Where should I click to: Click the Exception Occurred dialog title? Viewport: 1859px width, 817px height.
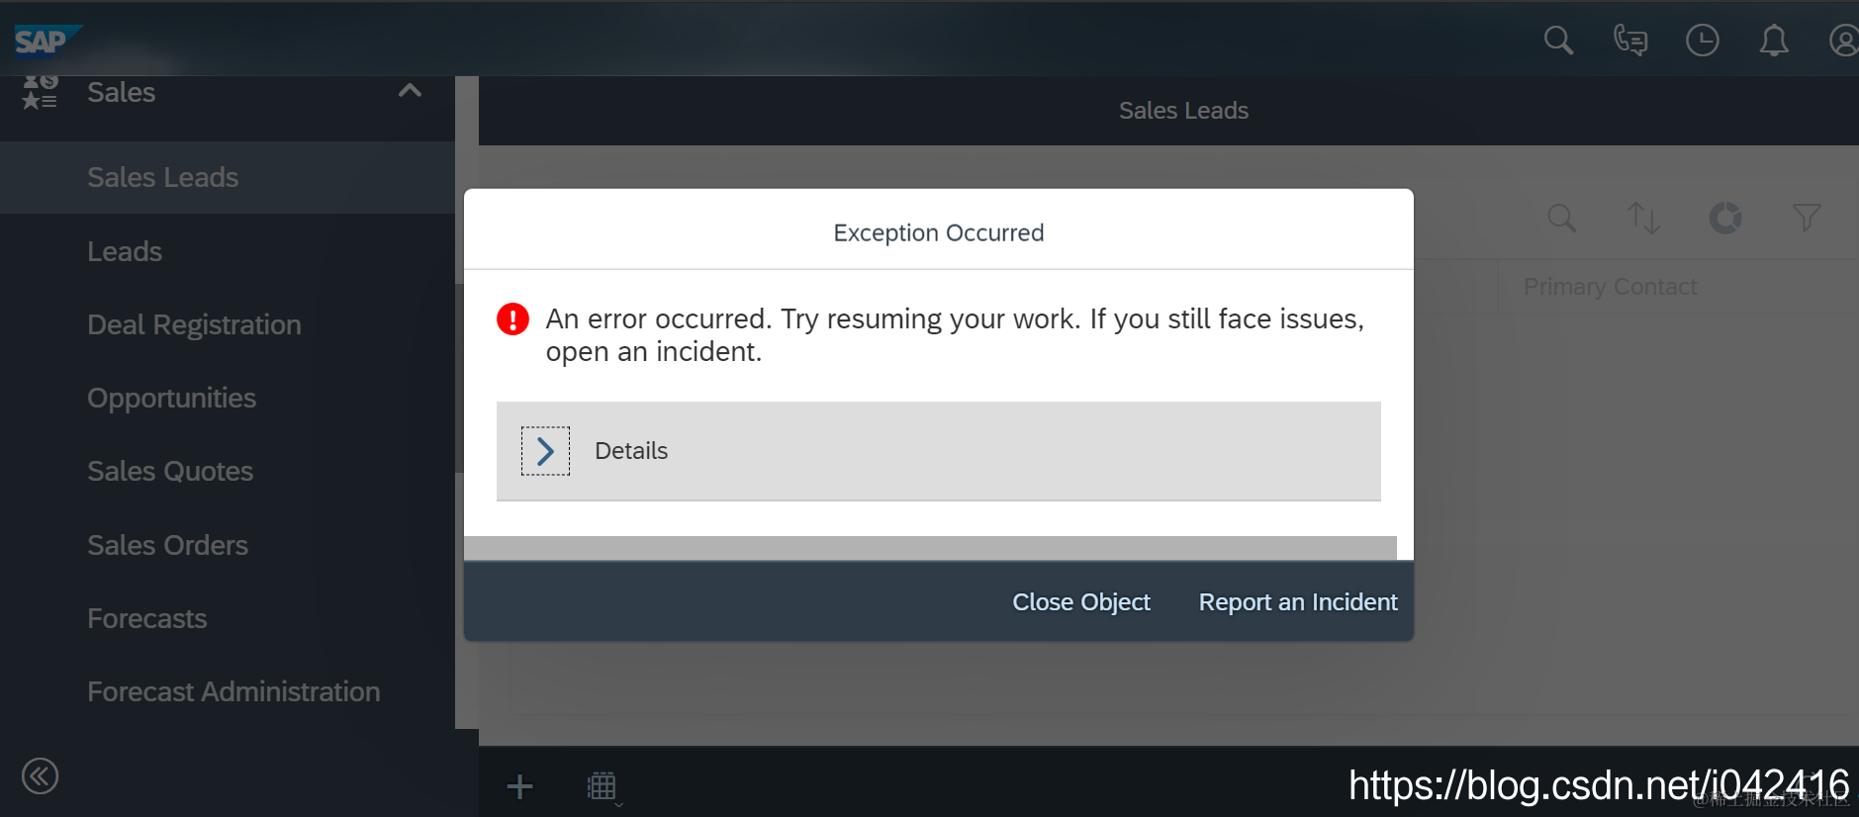(x=939, y=233)
